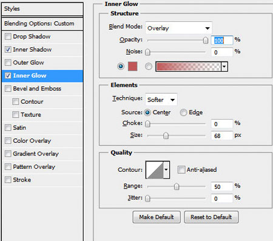
Task: Click the Opacity slider handle
Action: [x=206, y=40]
